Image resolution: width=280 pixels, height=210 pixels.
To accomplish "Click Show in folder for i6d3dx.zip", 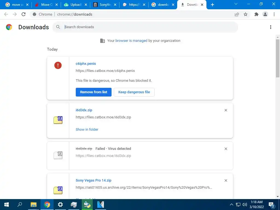I will tap(87, 129).
